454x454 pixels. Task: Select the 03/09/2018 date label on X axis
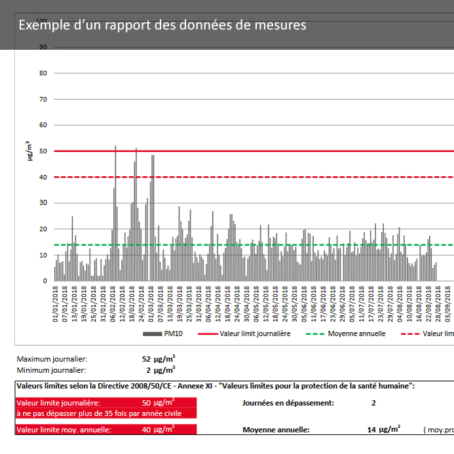[x=449, y=304]
